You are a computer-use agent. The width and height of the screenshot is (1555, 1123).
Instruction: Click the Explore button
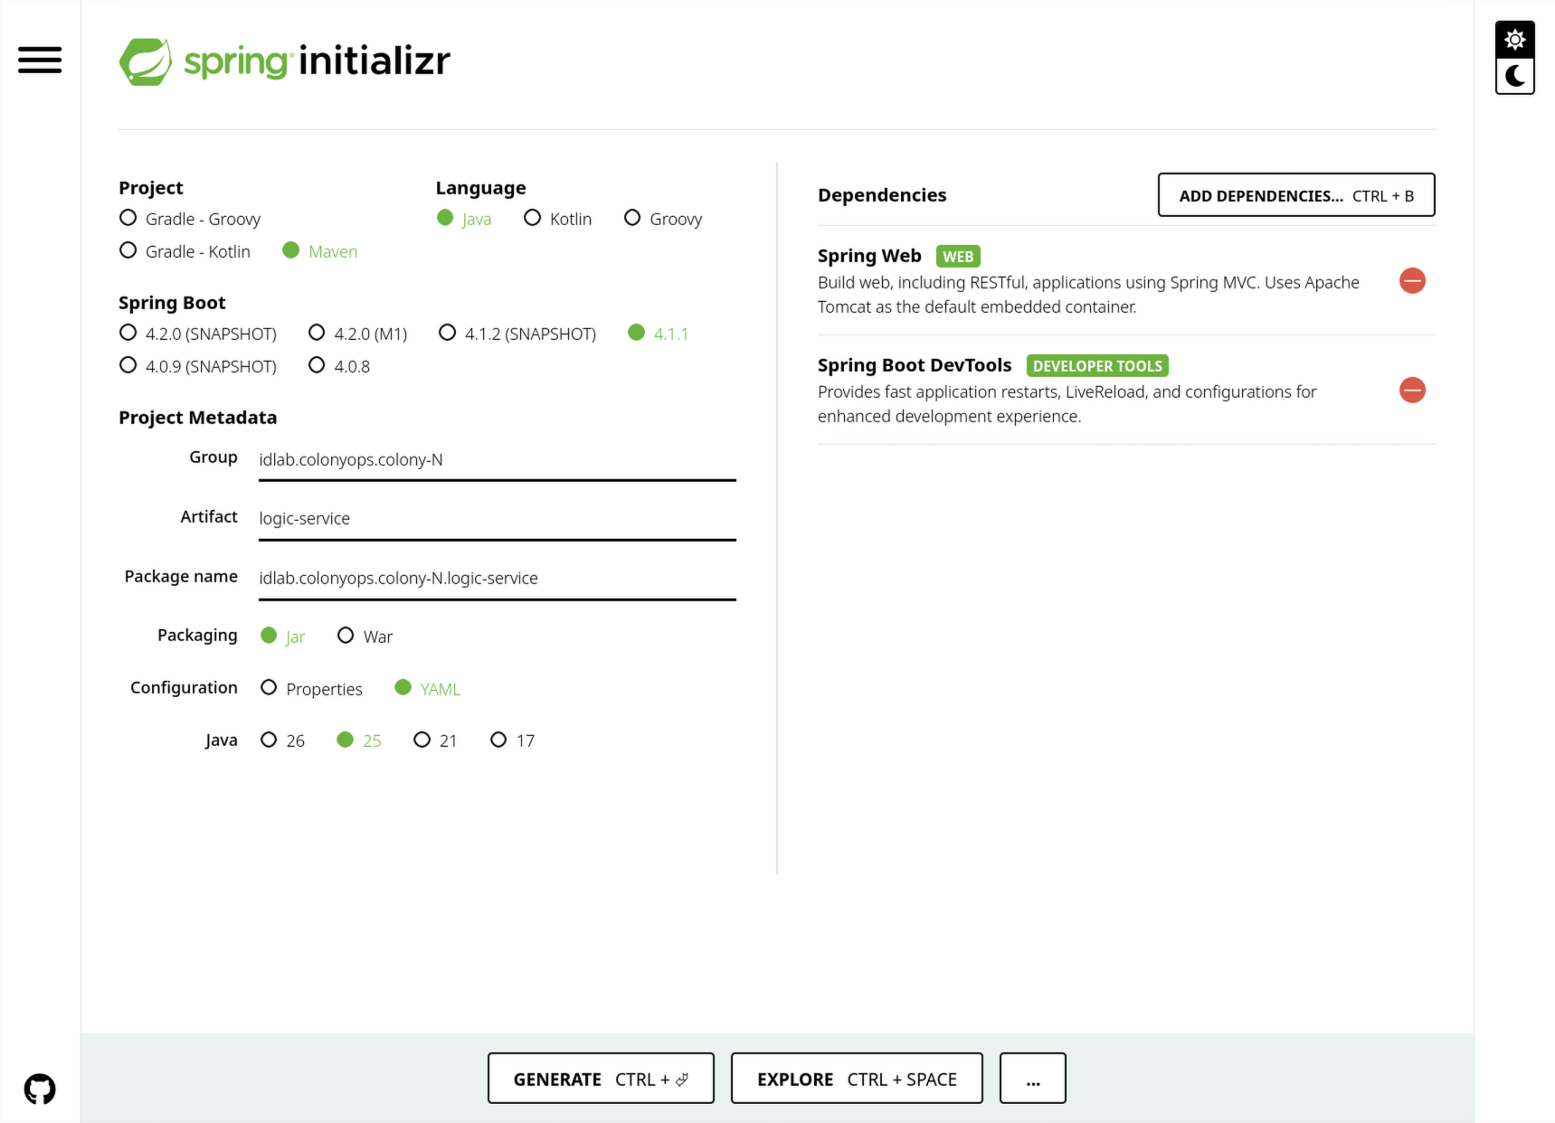[x=857, y=1079]
